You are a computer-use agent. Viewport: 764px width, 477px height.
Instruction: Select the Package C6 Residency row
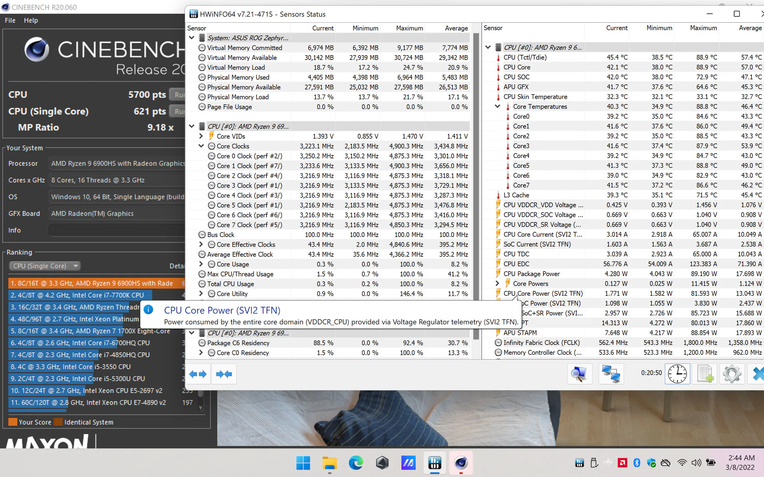pyautogui.click(x=328, y=343)
